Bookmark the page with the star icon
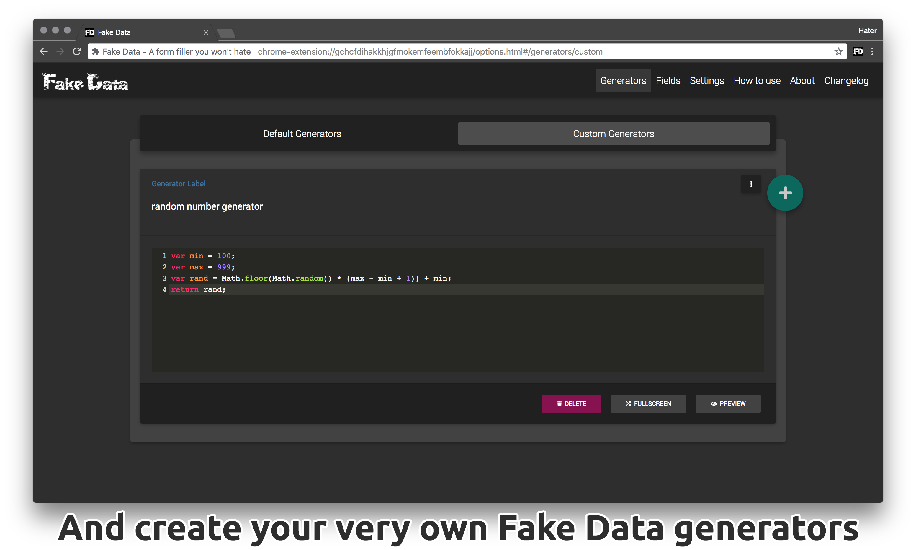 coord(838,51)
